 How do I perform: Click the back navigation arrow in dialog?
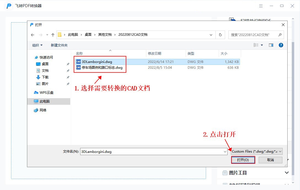click(33, 35)
